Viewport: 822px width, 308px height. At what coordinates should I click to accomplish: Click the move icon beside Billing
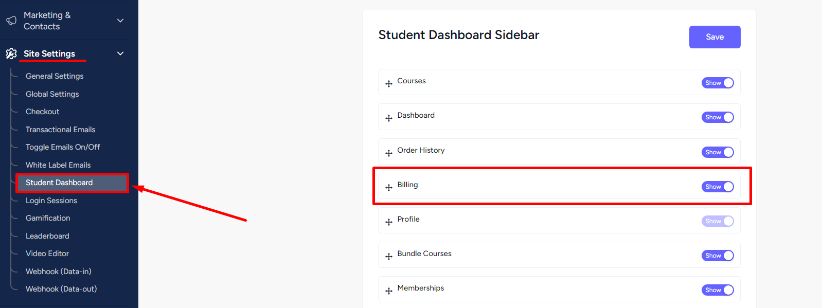point(389,188)
